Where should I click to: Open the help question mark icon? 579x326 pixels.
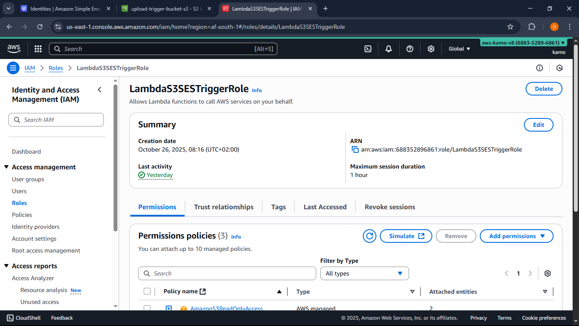coord(410,49)
